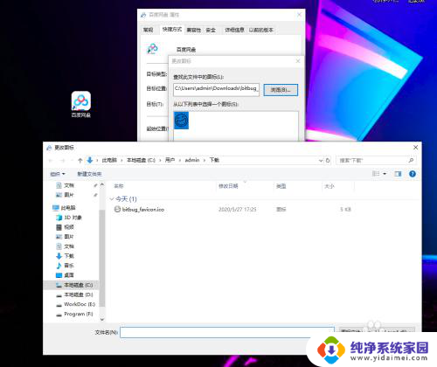Image resolution: width=437 pixels, height=367 pixels.
Task: Click the Baidu Netdisk desktop shortcut icon
Action: (81, 104)
